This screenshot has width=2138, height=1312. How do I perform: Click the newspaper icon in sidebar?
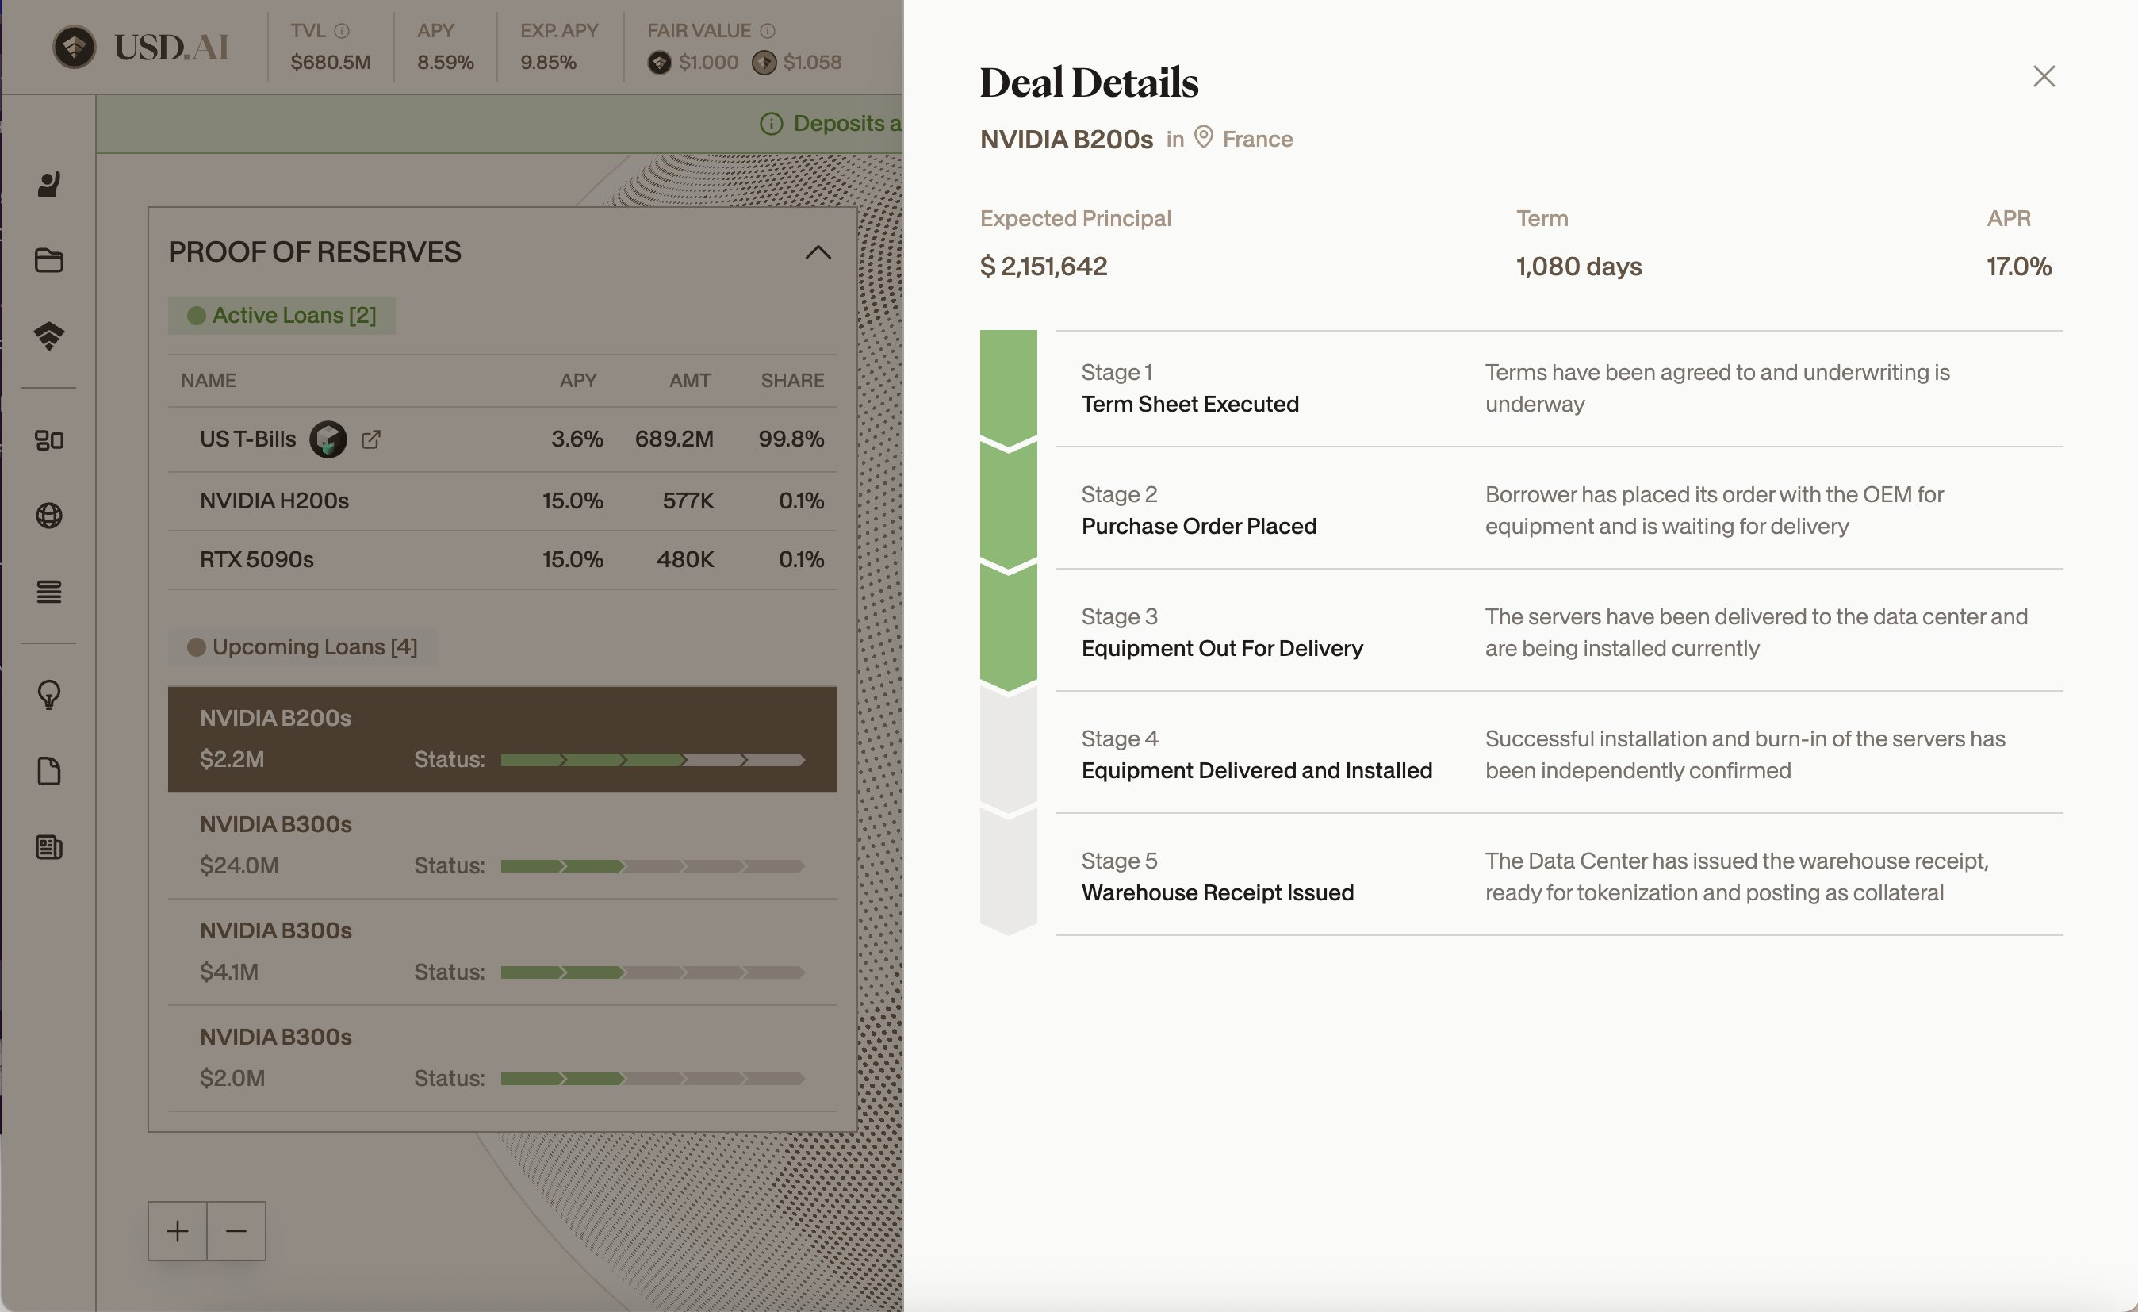[x=49, y=847]
